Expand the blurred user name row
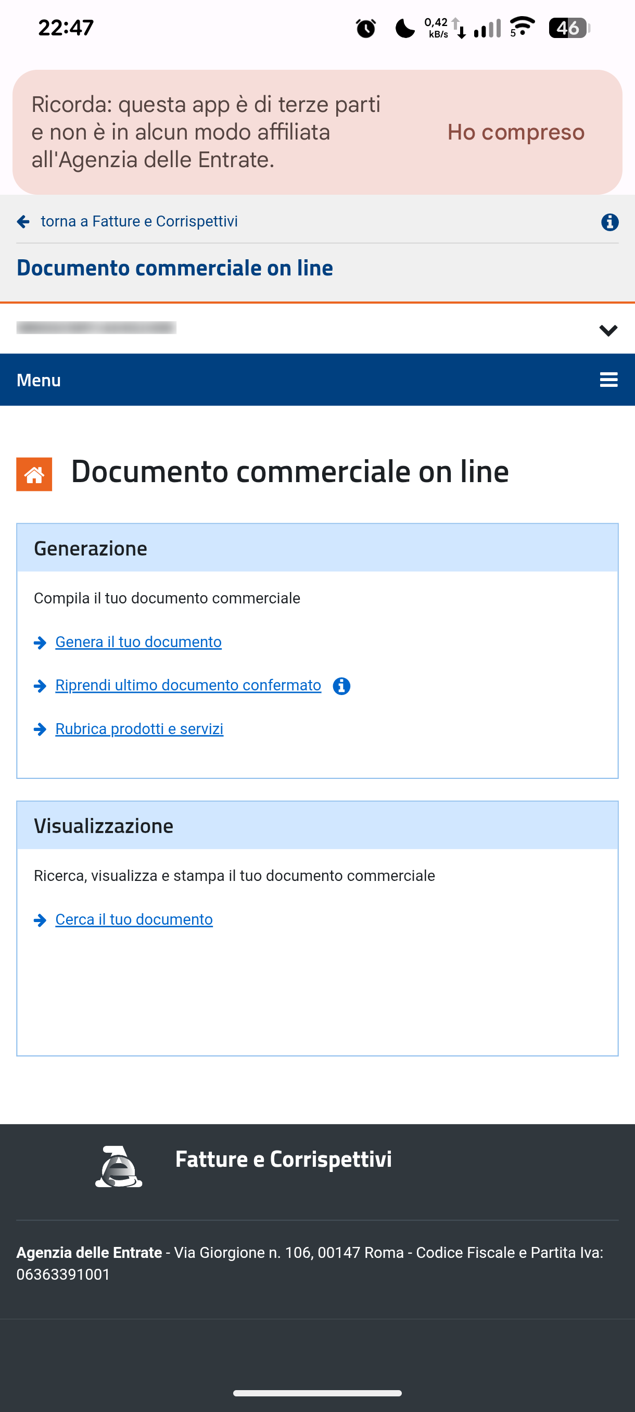 (96, 328)
